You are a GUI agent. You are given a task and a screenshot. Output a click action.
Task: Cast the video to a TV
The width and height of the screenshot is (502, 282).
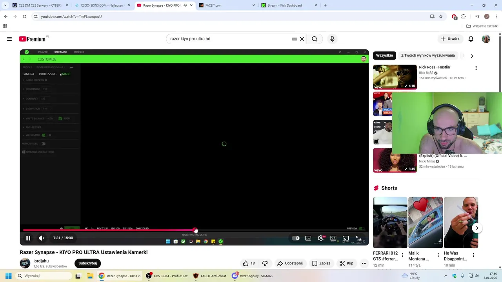point(346,238)
